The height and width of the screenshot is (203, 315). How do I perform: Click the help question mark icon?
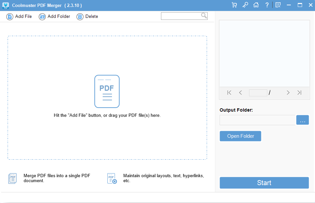pos(267,5)
